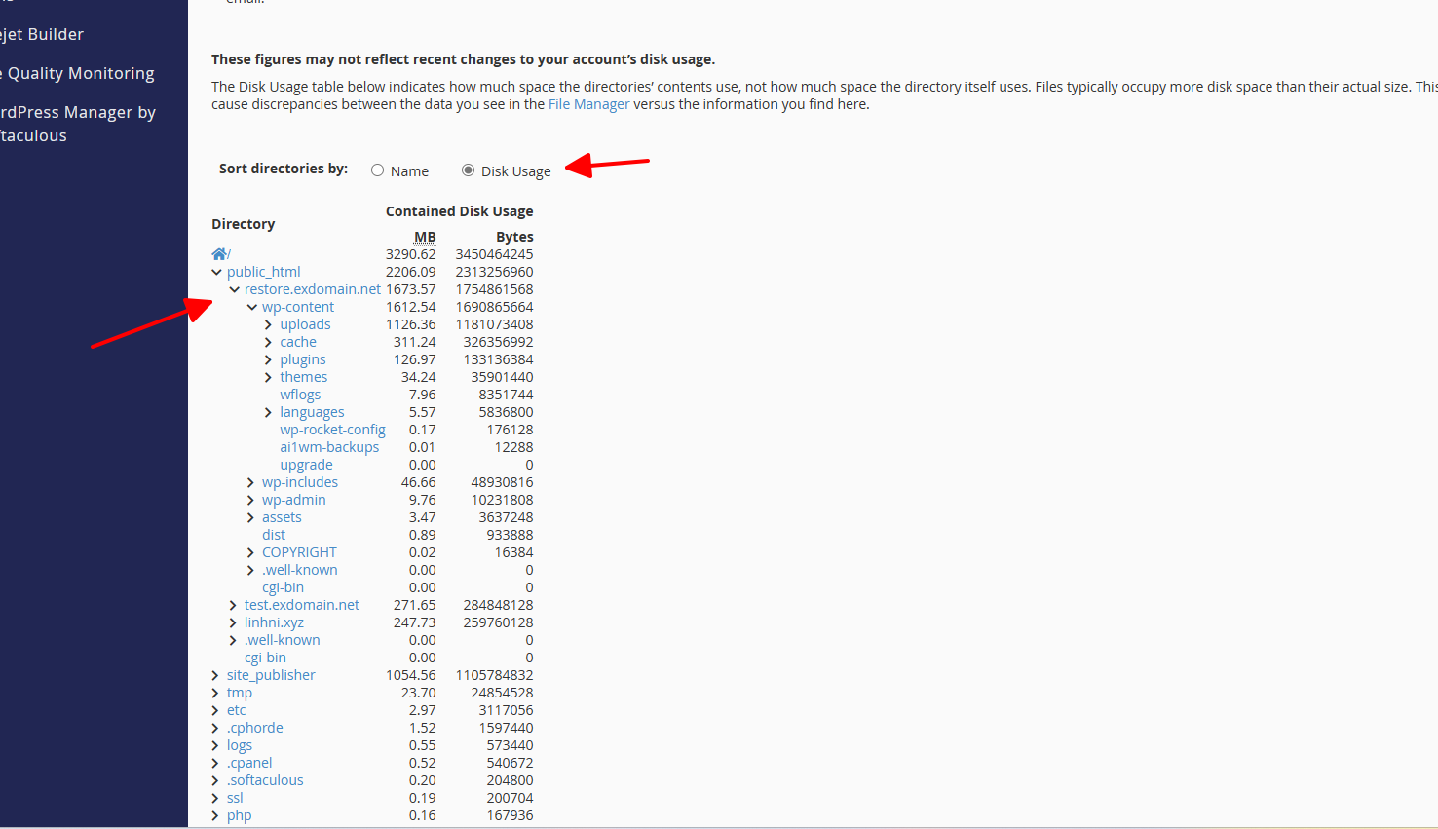Viewport: 1438px width, 829px height.
Task: Expand the plugins directory chevron
Action: 269,359
